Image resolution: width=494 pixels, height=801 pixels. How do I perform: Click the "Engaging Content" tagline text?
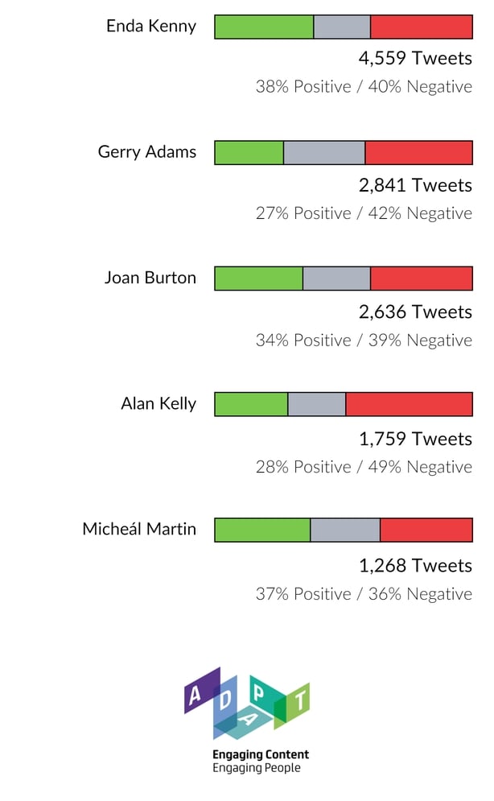tap(261, 755)
